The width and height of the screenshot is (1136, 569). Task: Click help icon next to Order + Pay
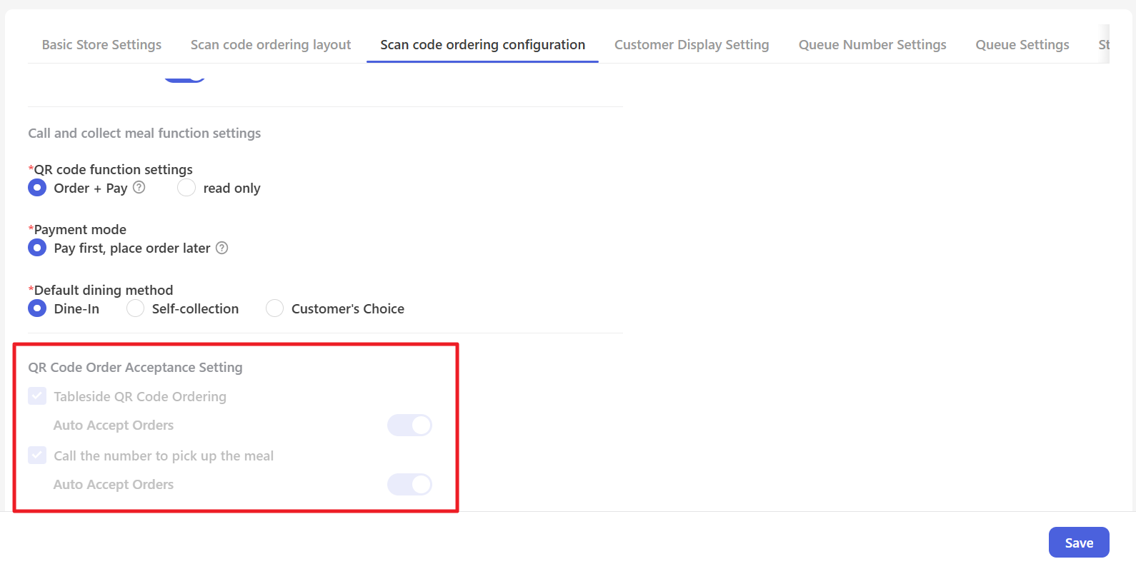[x=139, y=187]
